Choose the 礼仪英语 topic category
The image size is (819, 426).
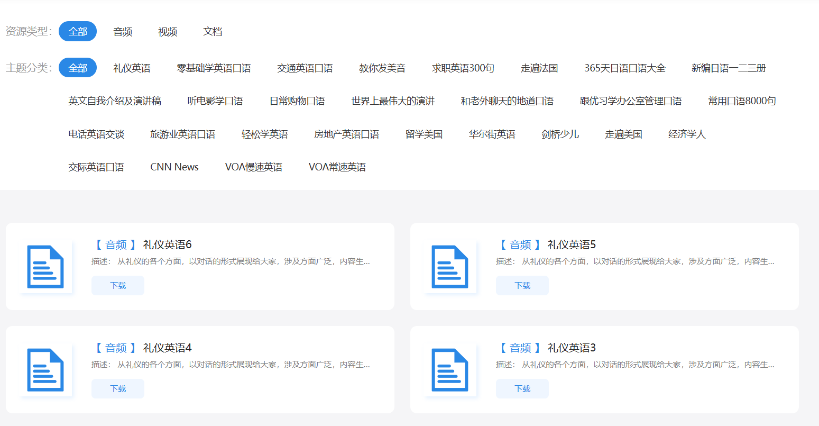(x=132, y=68)
